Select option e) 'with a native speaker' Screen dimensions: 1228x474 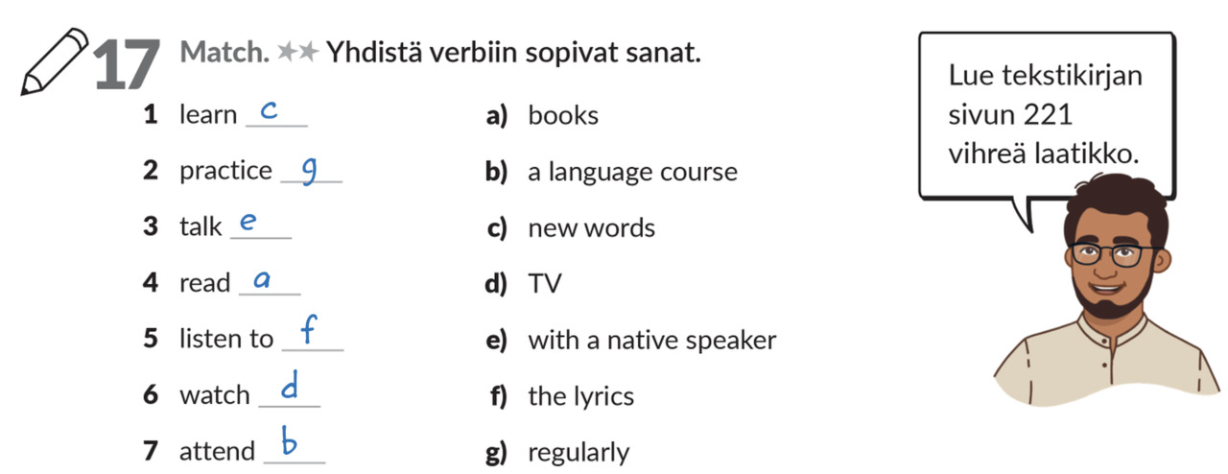pos(651,340)
